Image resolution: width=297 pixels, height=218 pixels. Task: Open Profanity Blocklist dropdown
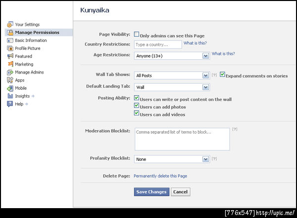point(172,159)
